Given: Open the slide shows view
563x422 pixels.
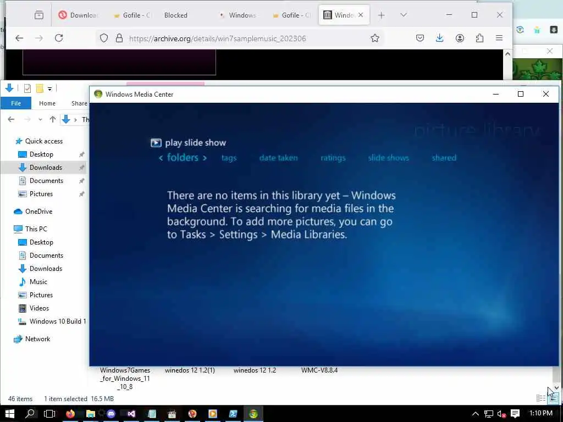Looking at the screenshot, I should tap(388, 158).
